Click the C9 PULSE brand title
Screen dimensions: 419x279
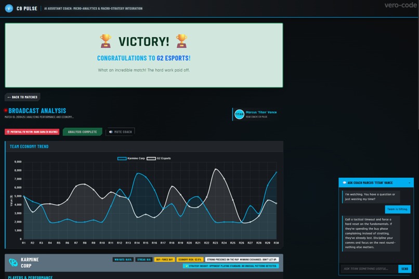tap(27, 8)
